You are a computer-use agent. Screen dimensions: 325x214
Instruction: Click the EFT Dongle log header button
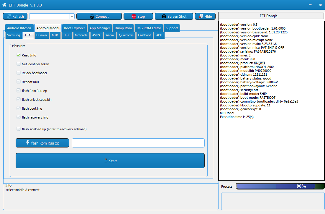(x=271, y=16)
